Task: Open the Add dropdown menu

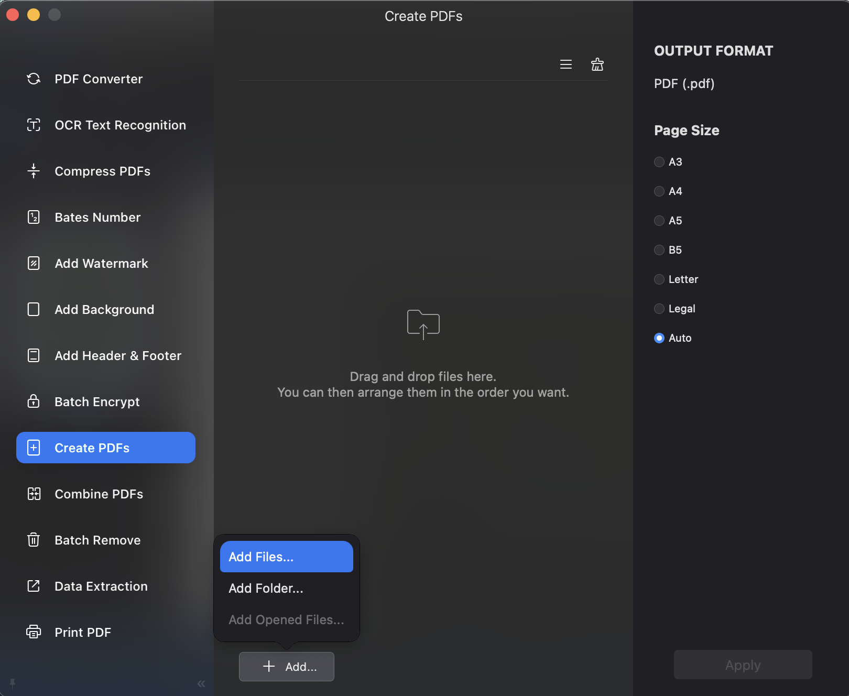Action: (x=286, y=666)
